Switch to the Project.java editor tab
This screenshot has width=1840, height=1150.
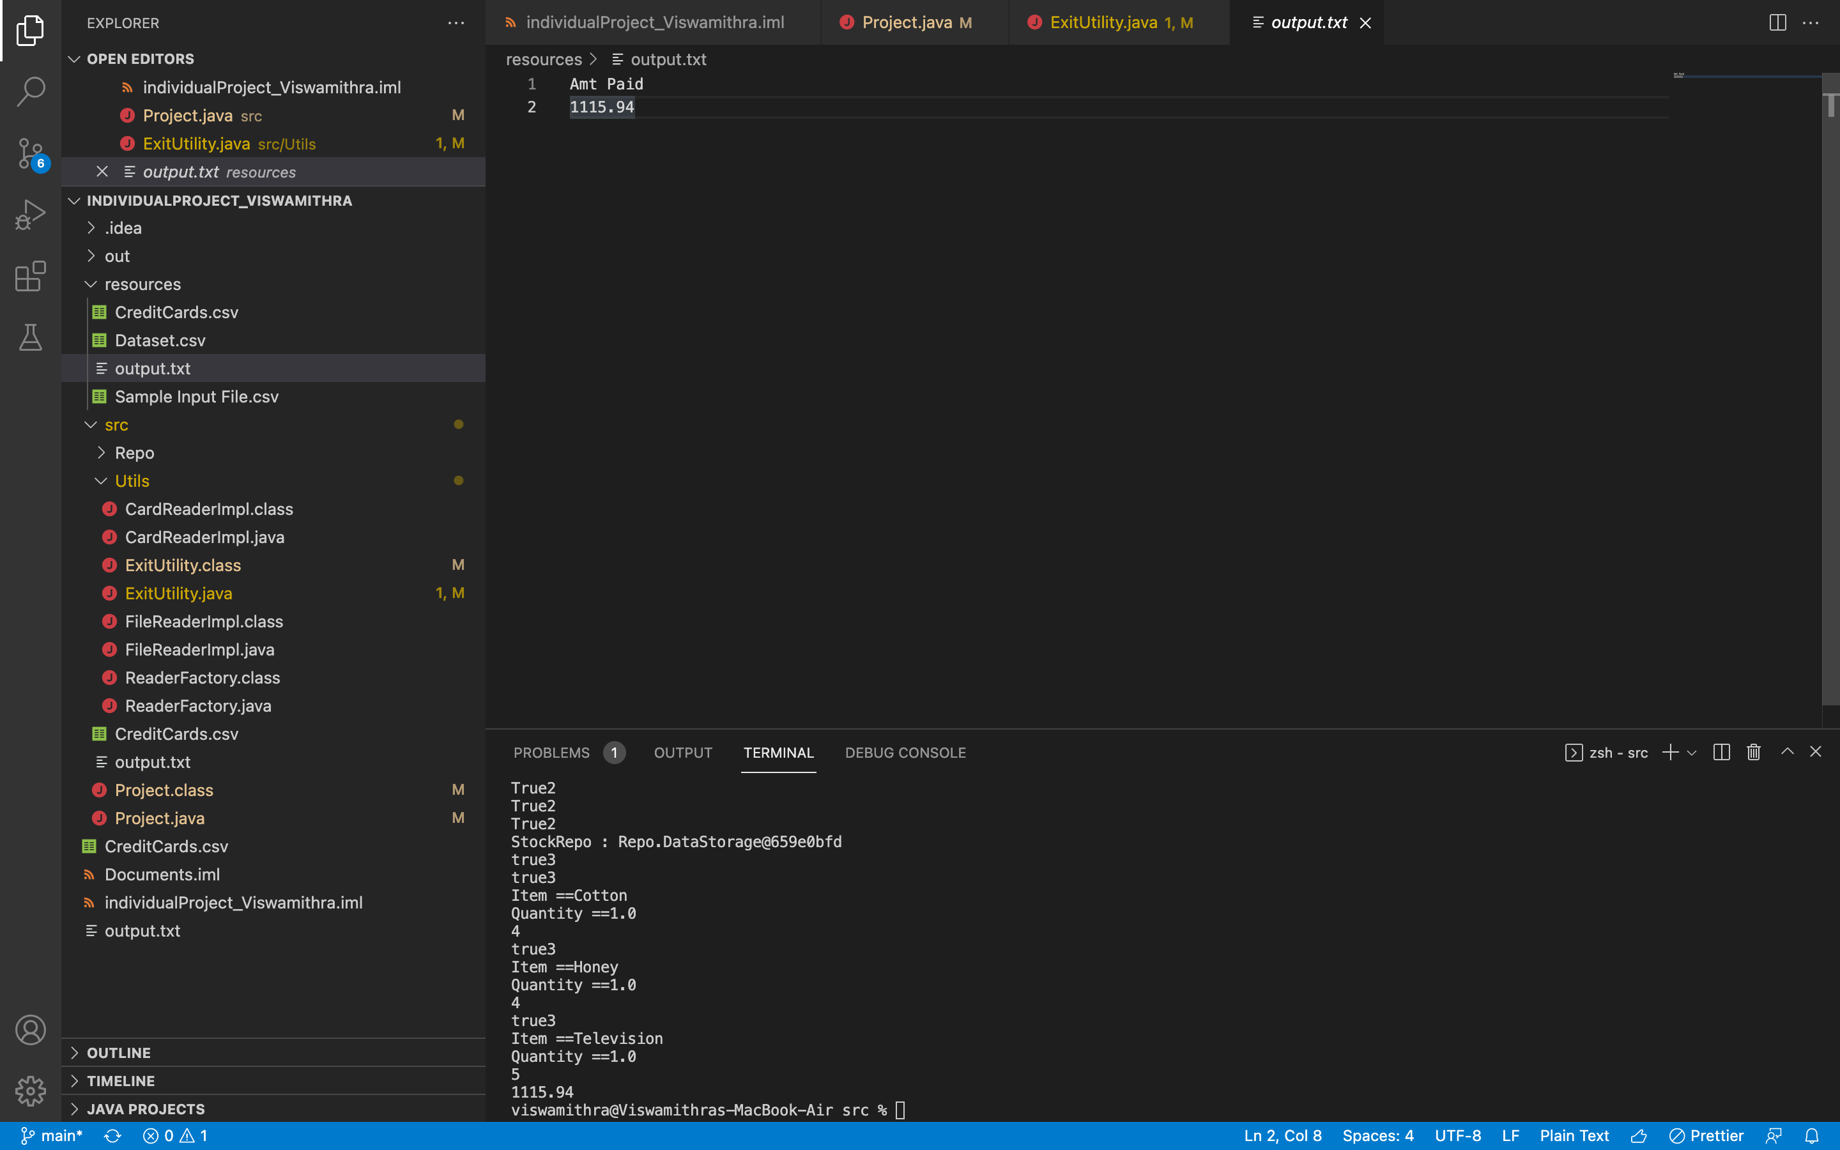click(x=915, y=23)
